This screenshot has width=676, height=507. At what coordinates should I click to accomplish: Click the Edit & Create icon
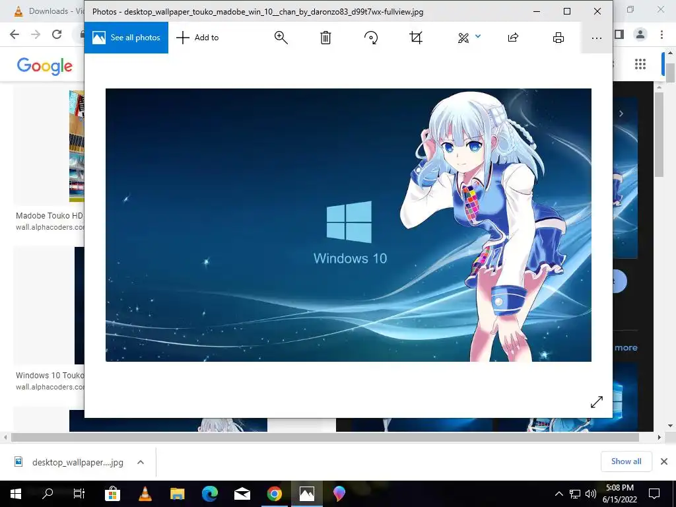coord(463,38)
